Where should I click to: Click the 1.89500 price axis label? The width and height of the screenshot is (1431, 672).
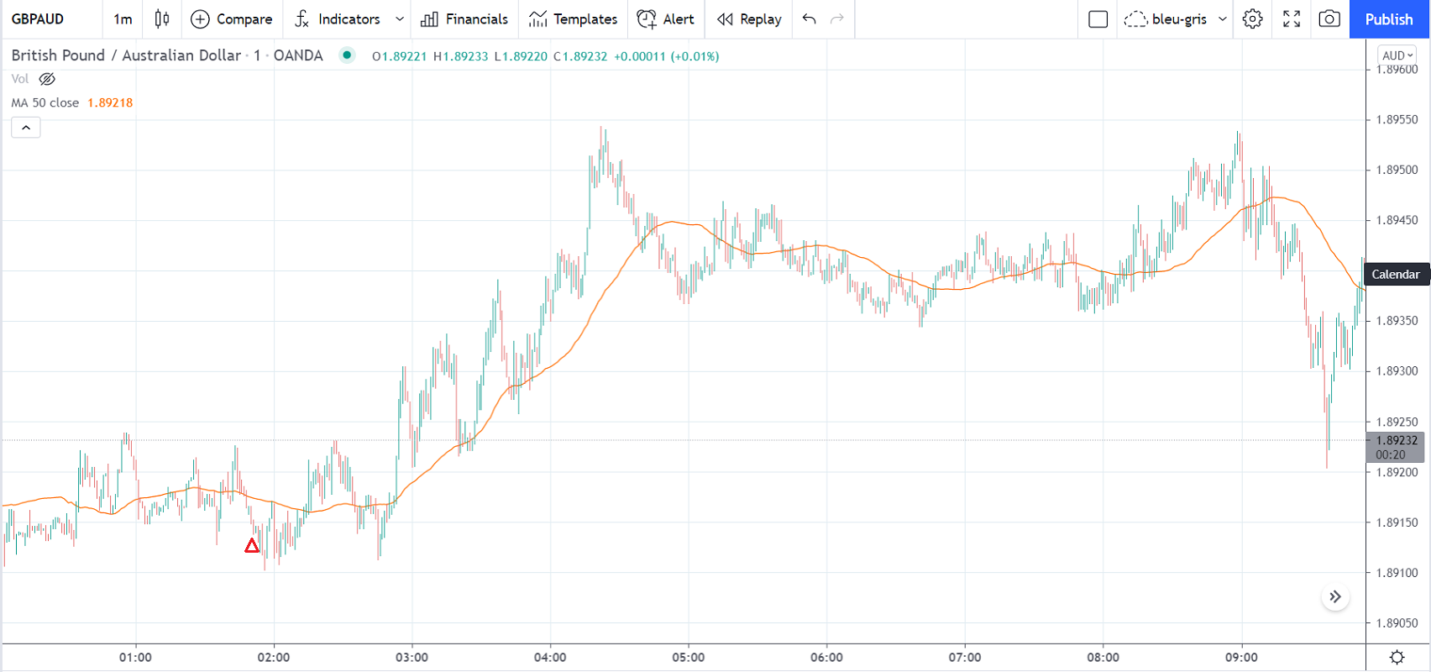coord(1397,170)
